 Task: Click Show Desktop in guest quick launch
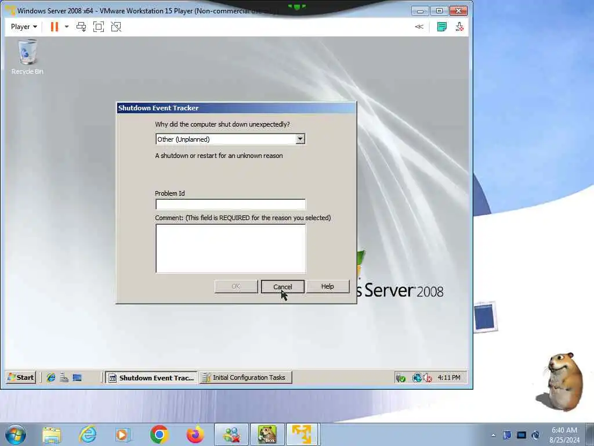pyautogui.click(x=77, y=377)
